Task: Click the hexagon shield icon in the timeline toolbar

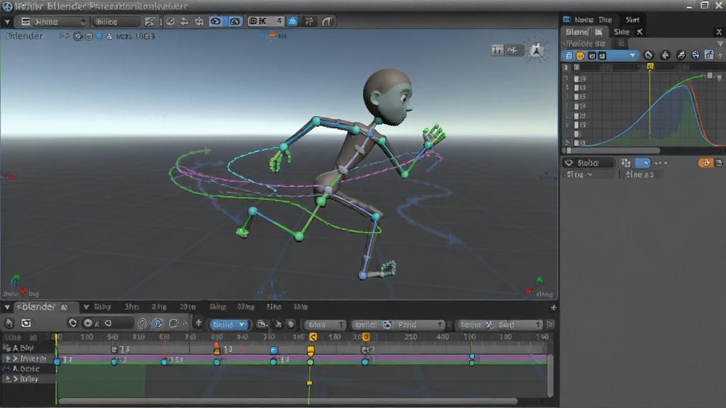Action: pyautogui.click(x=73, y=323)
